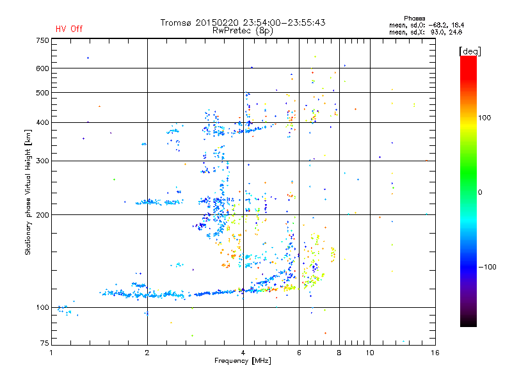This screenshot has height=384, width=512.
Task: Click the x-axis label '2'
Action: pyautogui.click(x=147, y=353)
